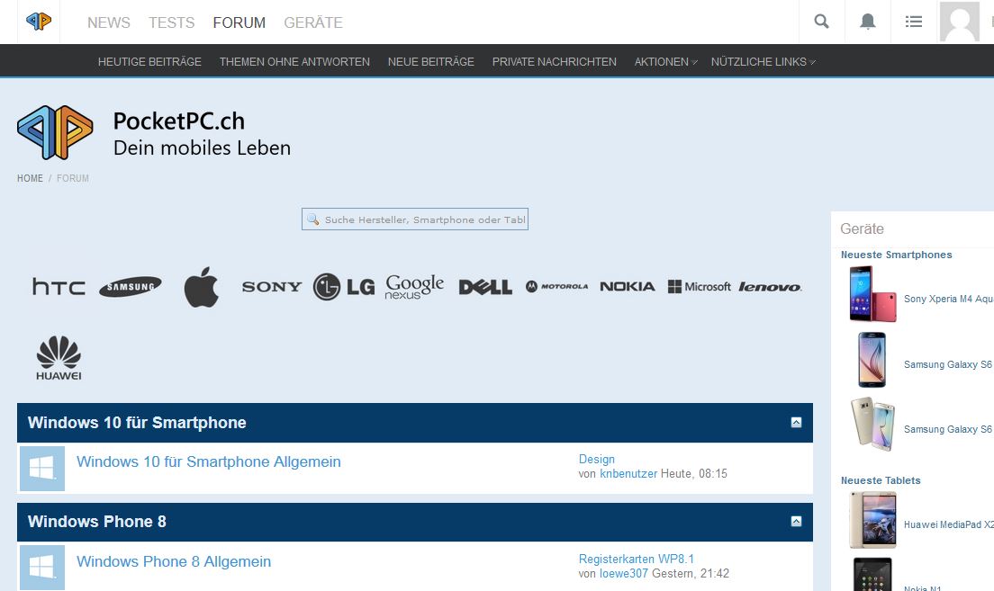Click the Sony Xperia M4 Aqua thumbnail

click(x=873, y=294)
